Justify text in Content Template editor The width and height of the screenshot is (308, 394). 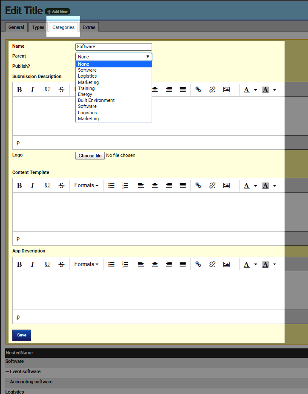(x=183, y=185)
